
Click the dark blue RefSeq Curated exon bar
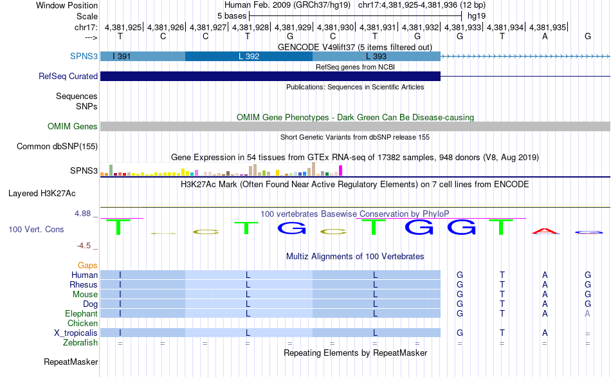tap(270, 76)
